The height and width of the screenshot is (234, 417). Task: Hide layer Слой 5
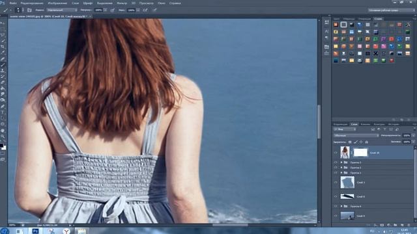pos(336,216)
